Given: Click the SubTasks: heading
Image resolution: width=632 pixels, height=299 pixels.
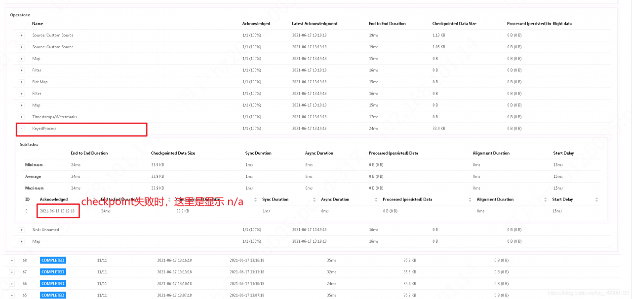Looking at the screenshot, I should pos(29,144).
